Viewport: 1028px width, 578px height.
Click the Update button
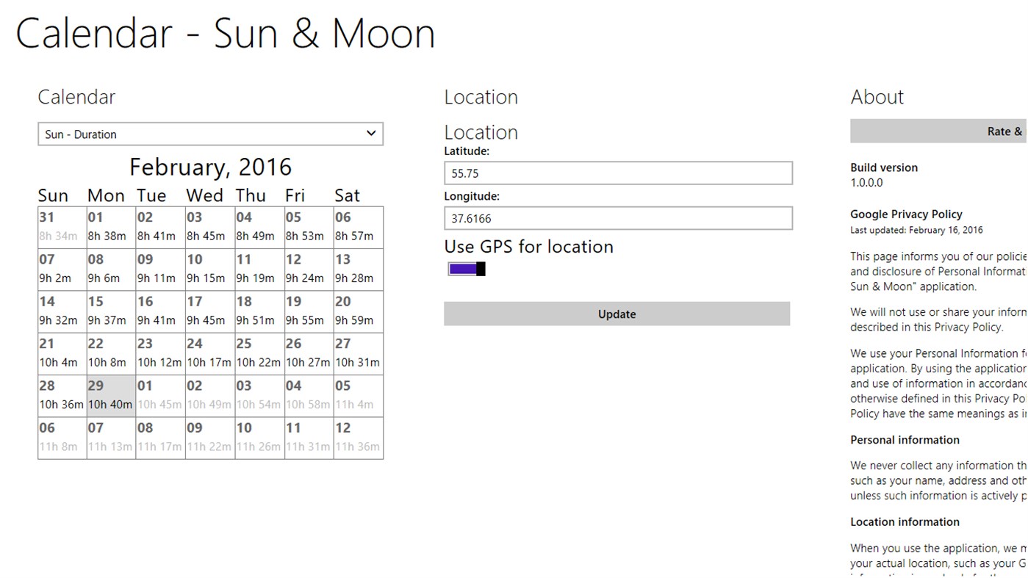click(617, 314)
